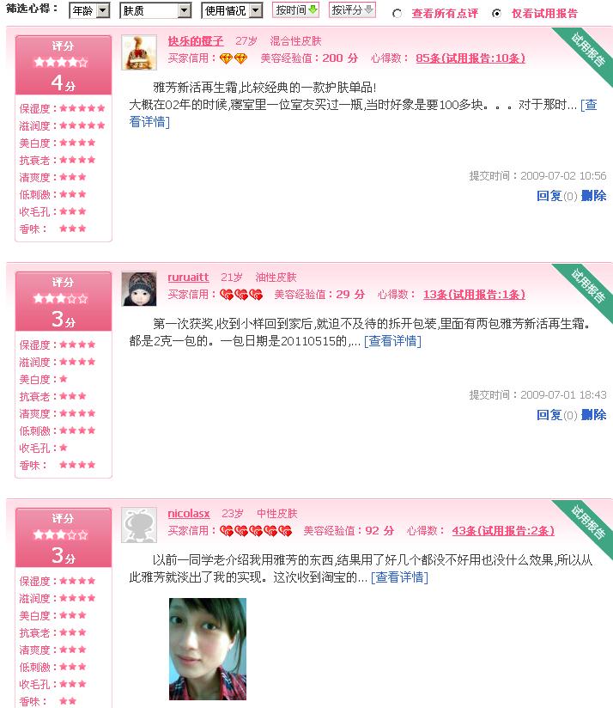Open 85条(试用报告:10条) reviews link
Viewport: 613px width, 708px height.
pos(470,58)
